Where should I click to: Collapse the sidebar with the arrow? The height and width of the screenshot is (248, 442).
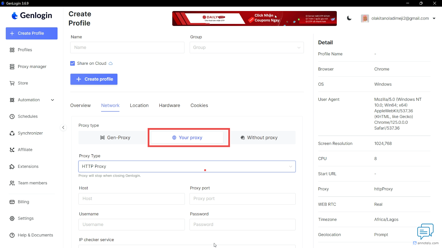click(x=63, y=128)
